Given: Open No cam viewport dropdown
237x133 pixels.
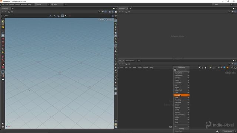Looking at the screenshot, I should click(x=110, y=20).
